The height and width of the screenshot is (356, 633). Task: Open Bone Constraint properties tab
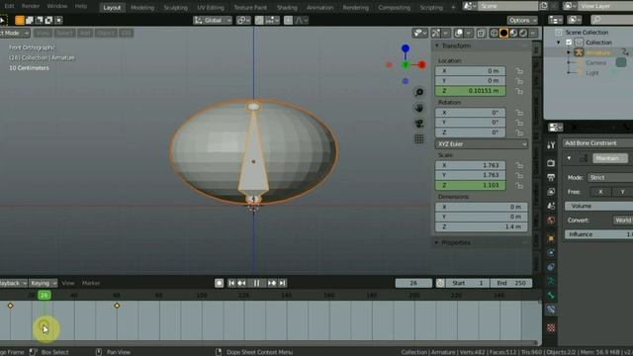tap(551, 310)
